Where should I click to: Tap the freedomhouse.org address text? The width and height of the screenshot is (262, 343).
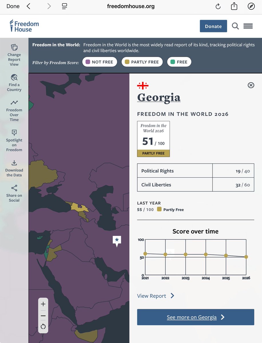[x=131, y=6]
